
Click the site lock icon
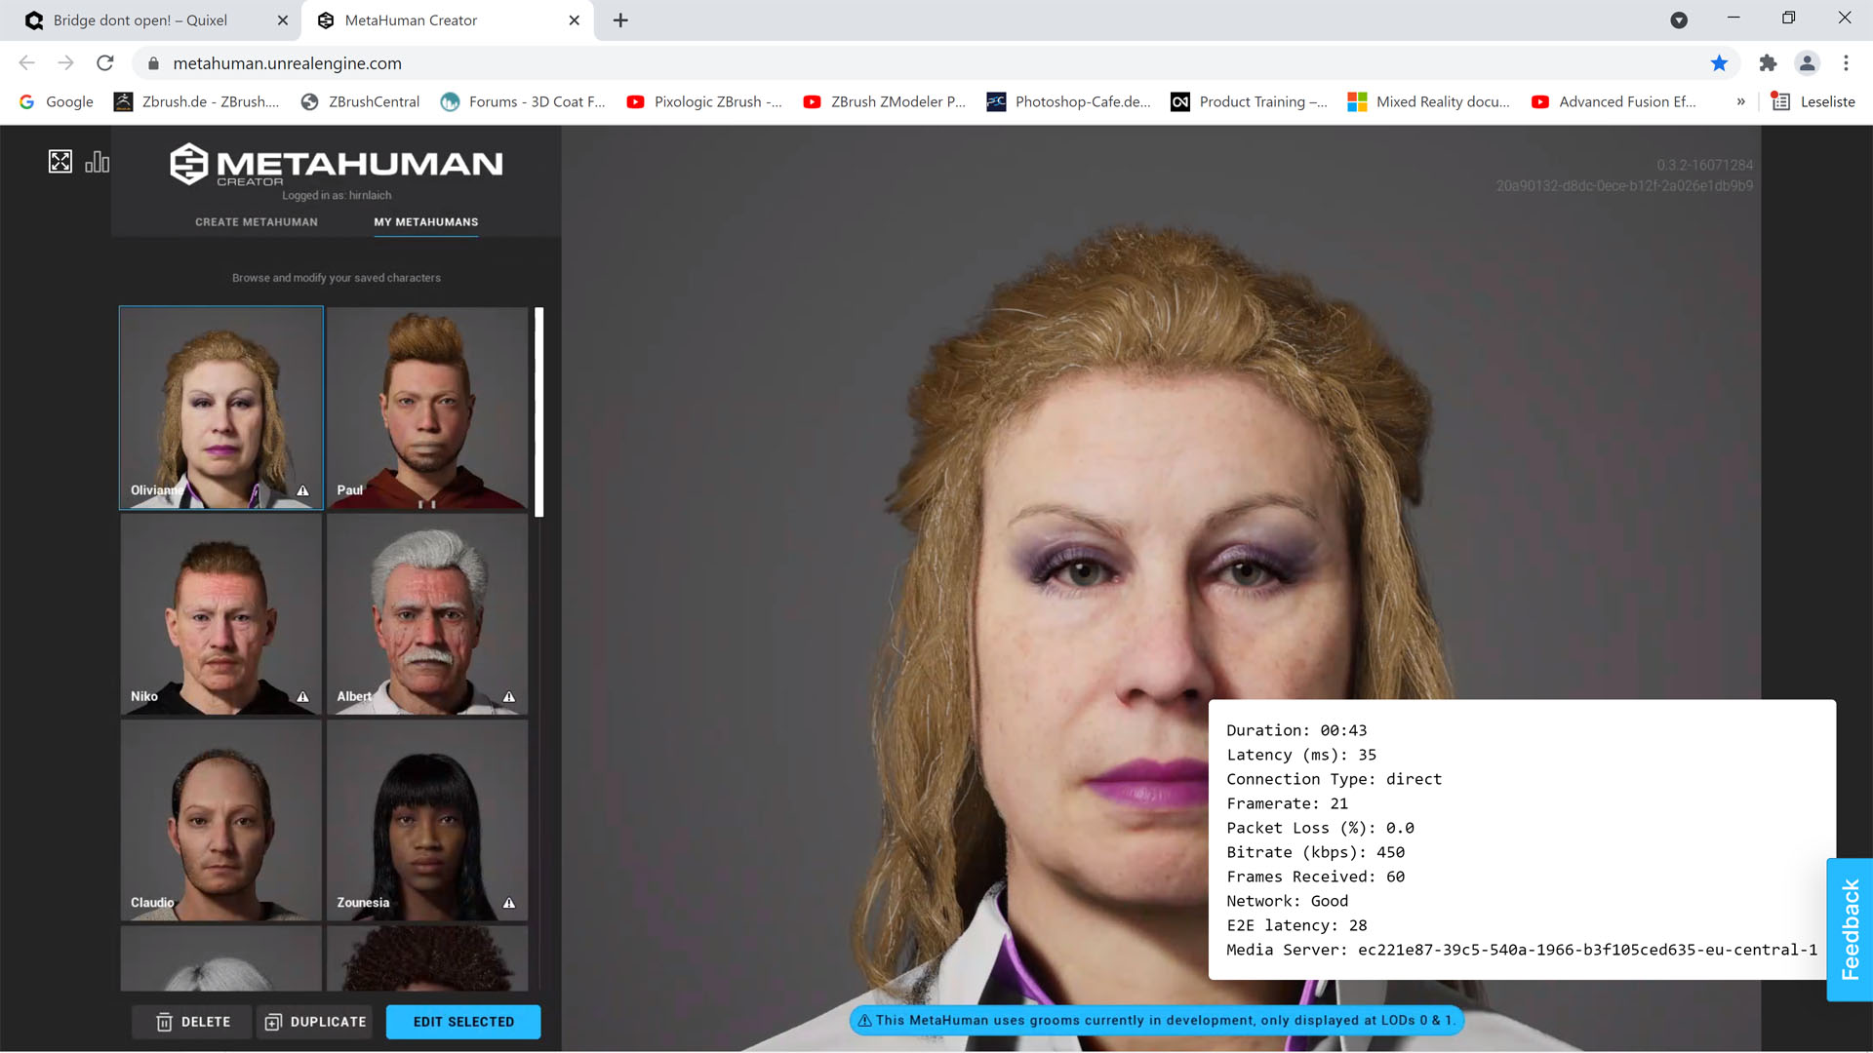153,63
